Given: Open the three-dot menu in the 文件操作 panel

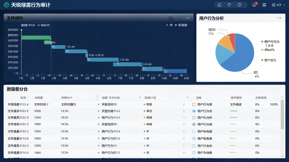Looking at the screenshot, I should (188, 18).
